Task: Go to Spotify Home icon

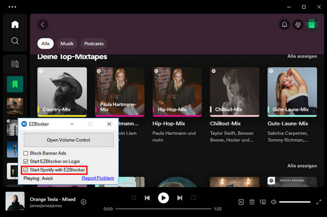Action: [x=15, y=24]
